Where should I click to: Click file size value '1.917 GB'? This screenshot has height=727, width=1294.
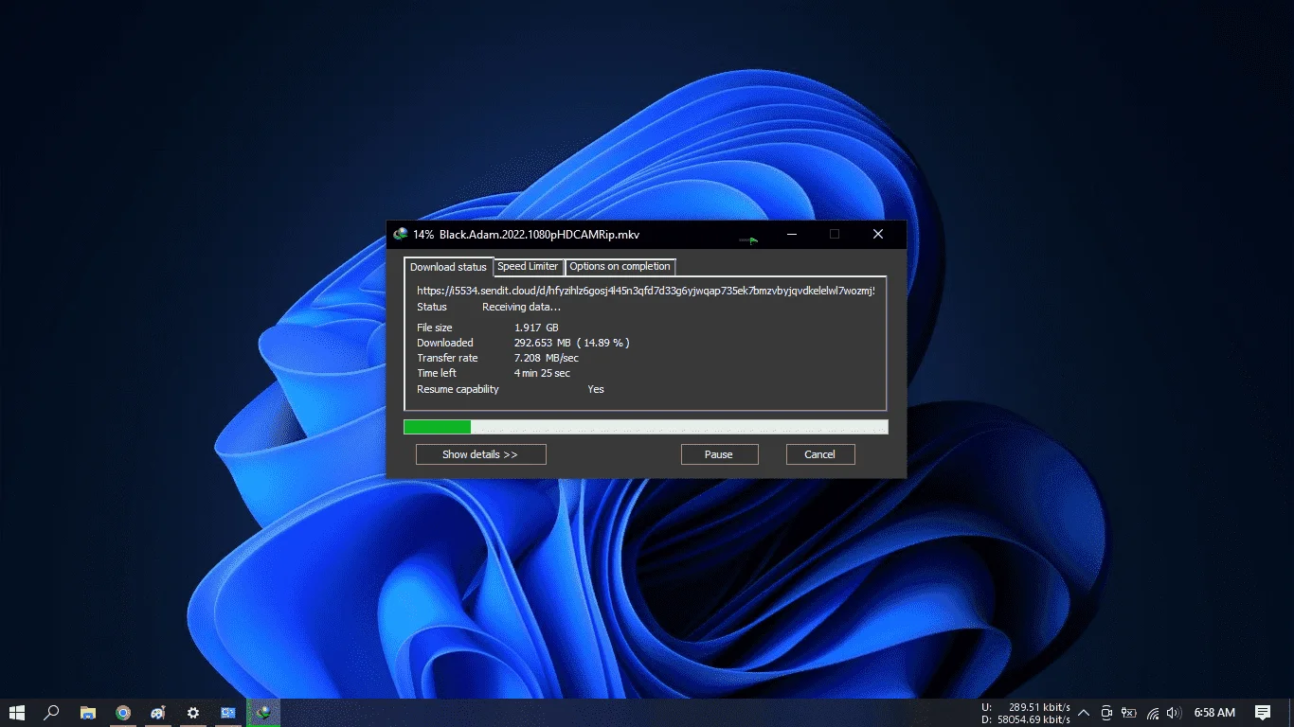tap(536, 328)
